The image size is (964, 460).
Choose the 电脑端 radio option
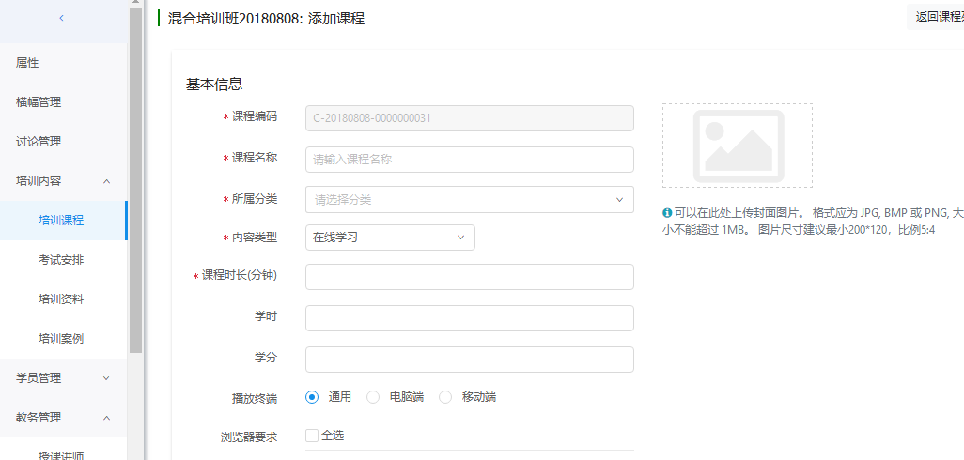point(373,397)
